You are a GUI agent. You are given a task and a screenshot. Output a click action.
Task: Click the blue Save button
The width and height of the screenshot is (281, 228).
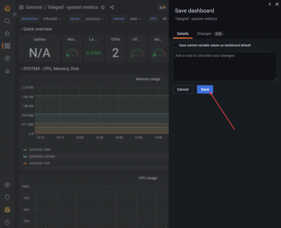coord(205,90)
